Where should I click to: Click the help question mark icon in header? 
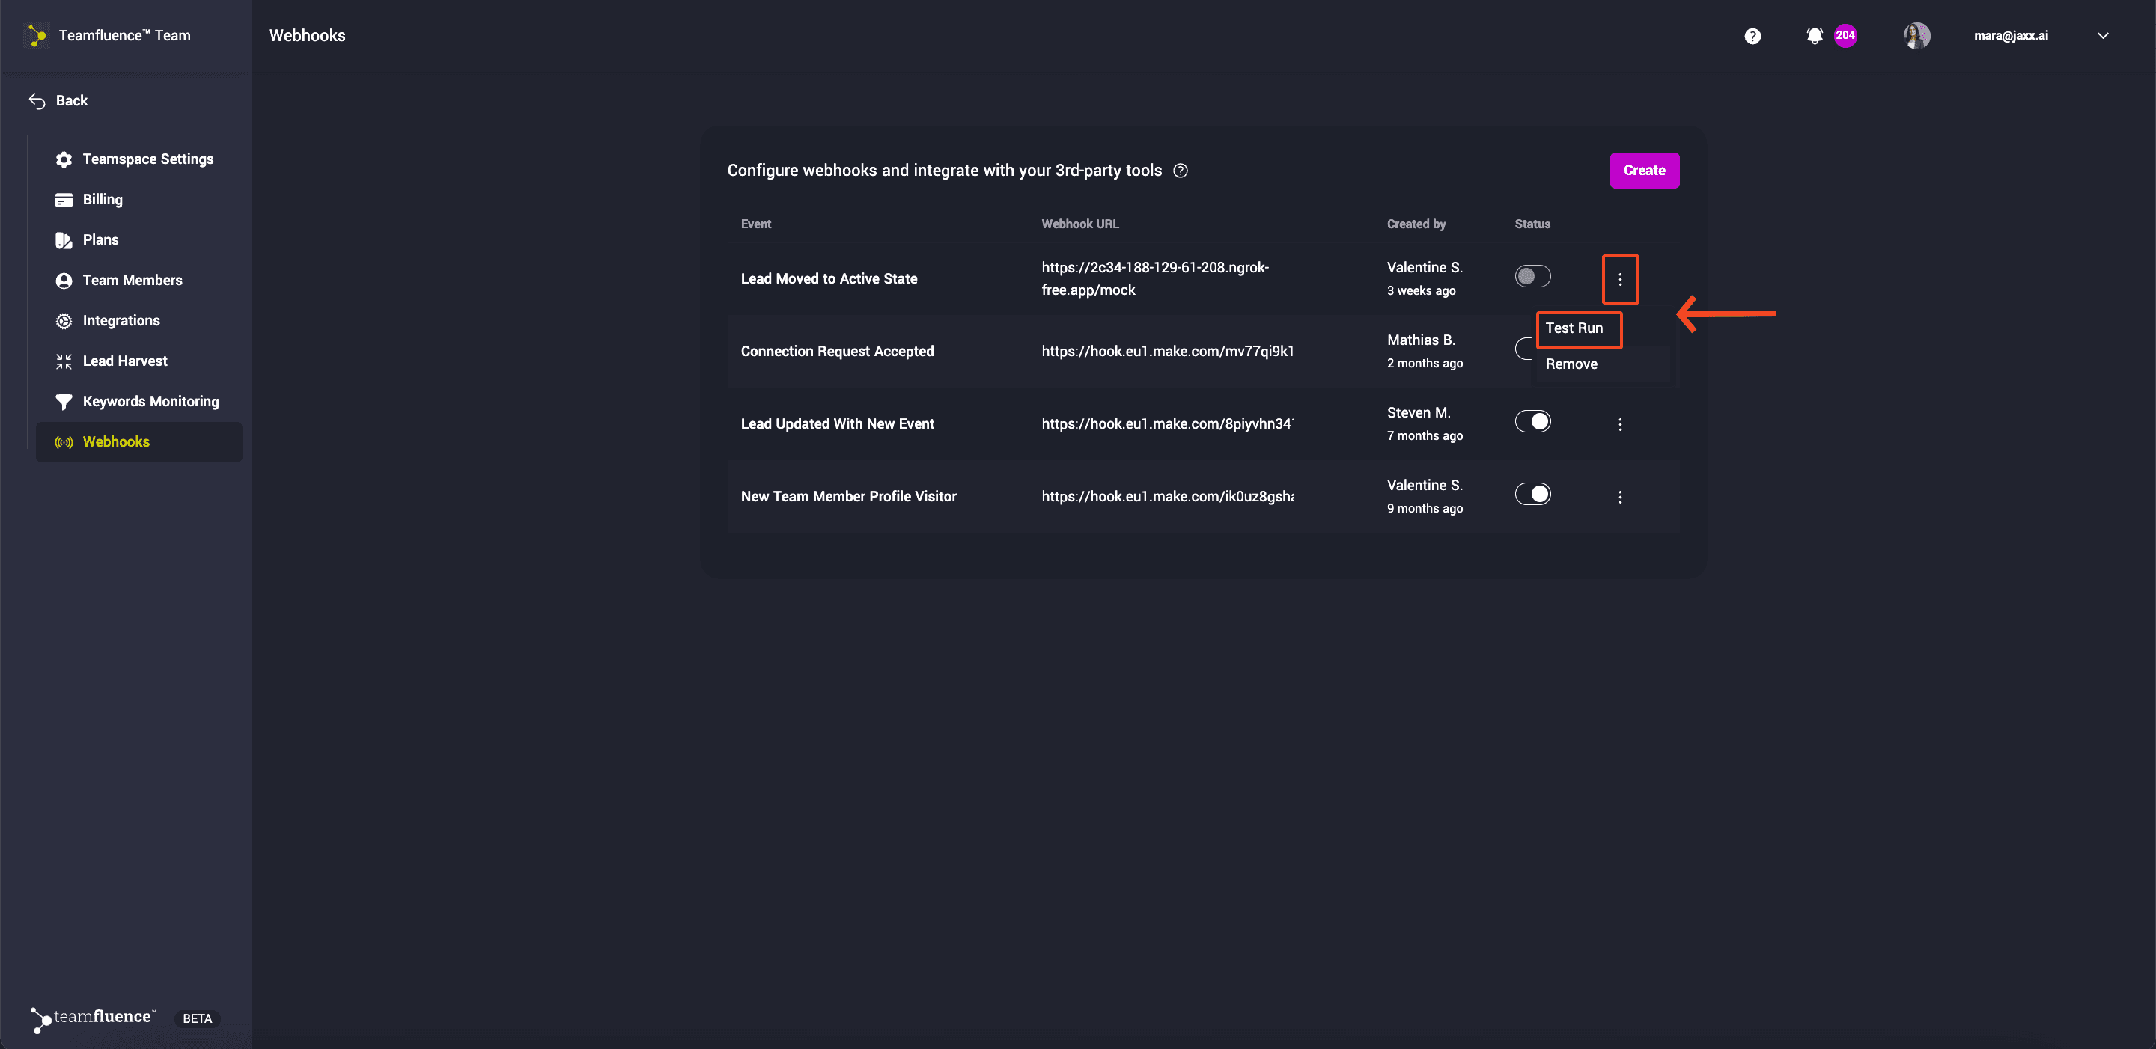tap(1752, 36)
